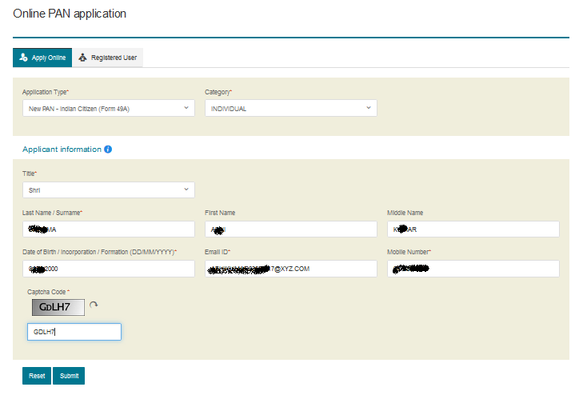Click the captcha refresh icon
This screenshot has height=399, width=587.
94,305
